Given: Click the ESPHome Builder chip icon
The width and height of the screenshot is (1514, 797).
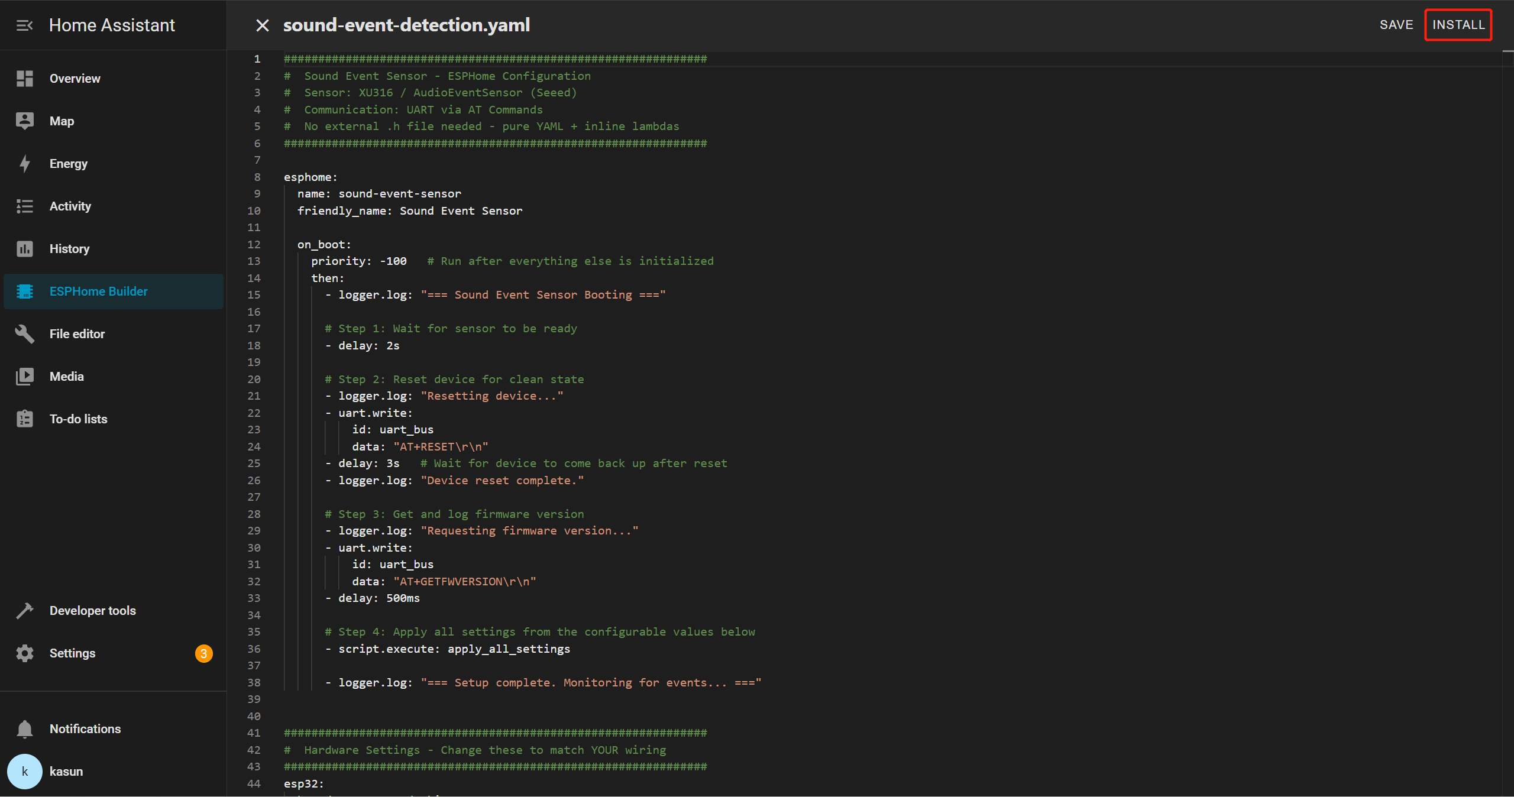Looking at the screenshot, I should [24, 291].
